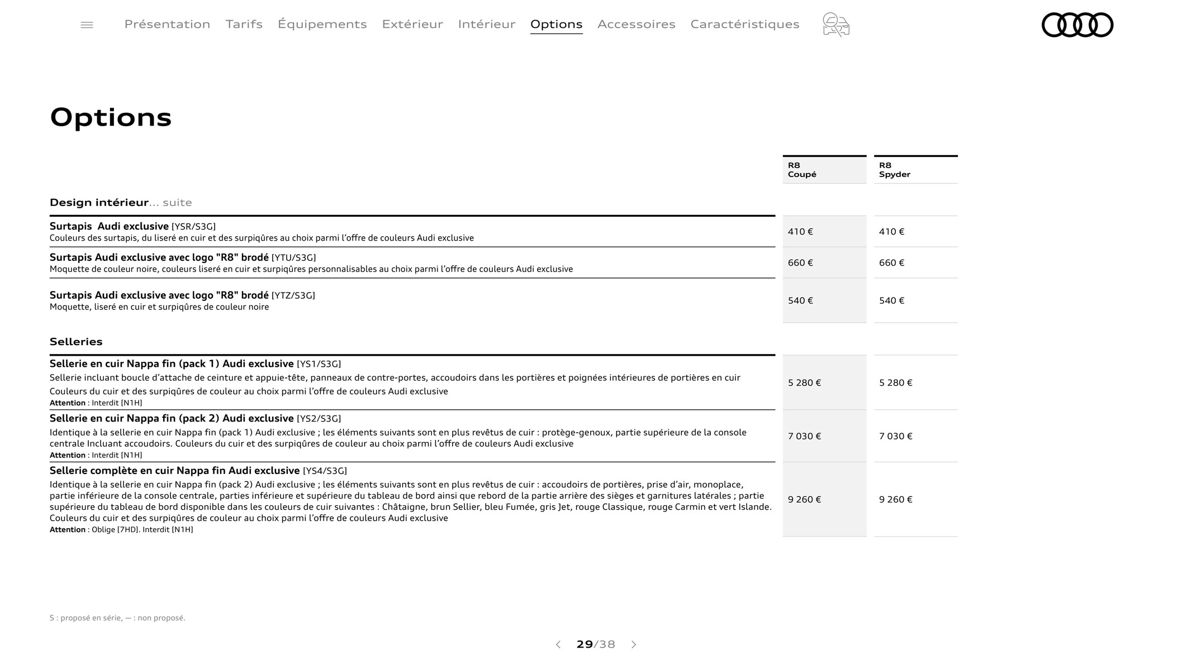Click the 'S : proposé en série' footnote

pos(117,618)
